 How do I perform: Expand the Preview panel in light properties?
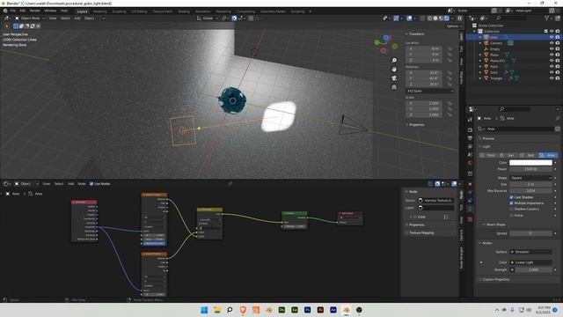click(x=488, y=138)
